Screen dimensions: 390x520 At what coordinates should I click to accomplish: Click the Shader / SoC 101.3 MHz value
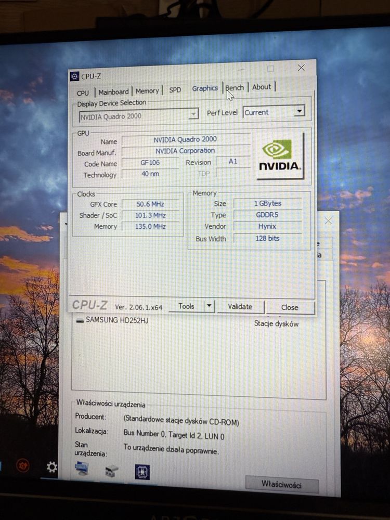click(150, 215)
